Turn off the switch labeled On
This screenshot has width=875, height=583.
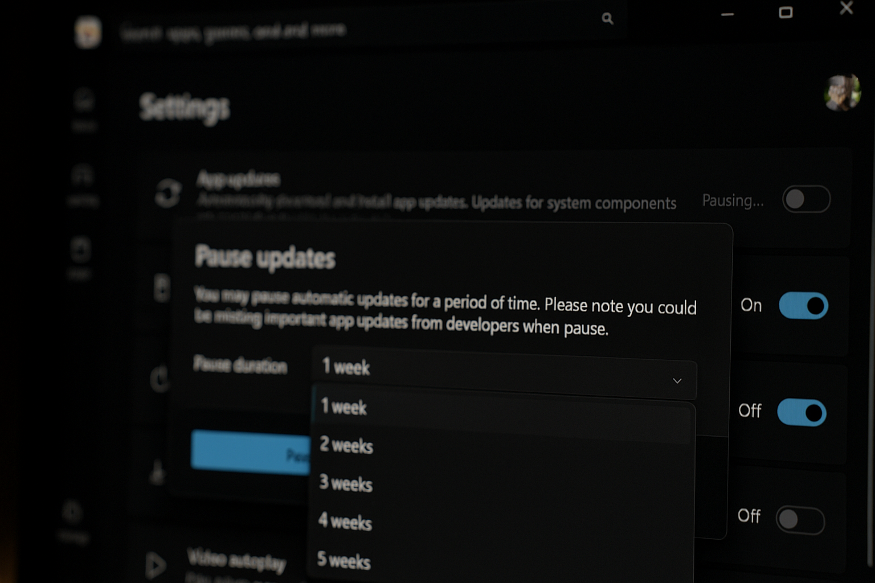[803, 305]
